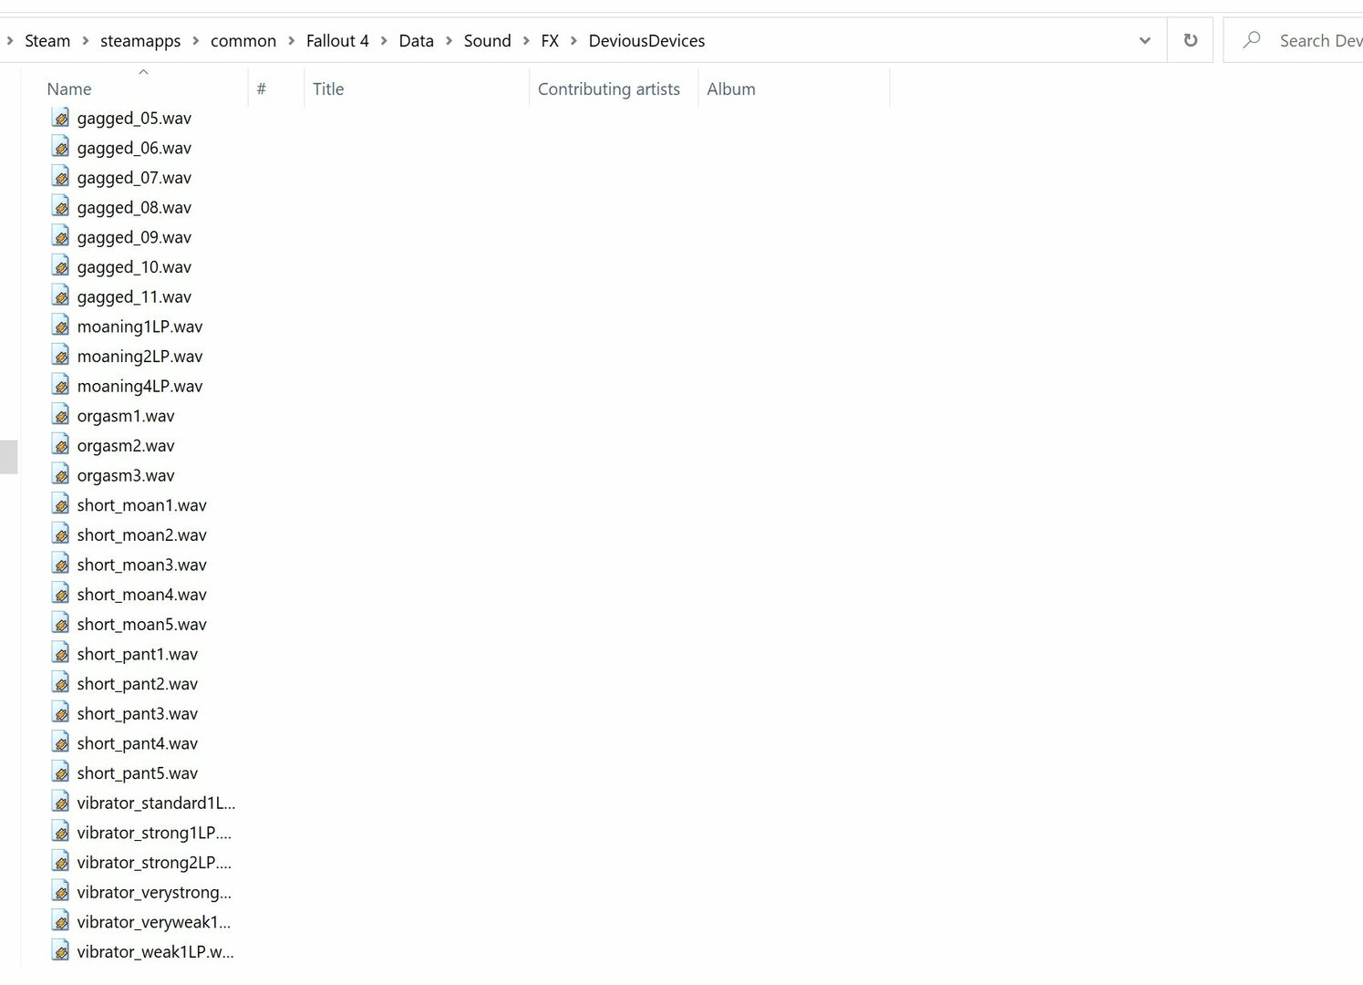Navigate to the Steam breadcrumb folder
The width and height of the screenshot is (1363, 985).
click(47, 41)
